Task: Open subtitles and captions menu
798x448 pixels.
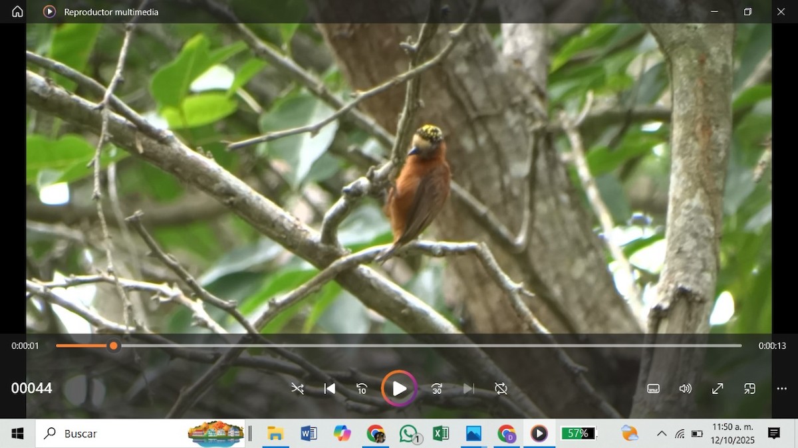Action: 653,389
